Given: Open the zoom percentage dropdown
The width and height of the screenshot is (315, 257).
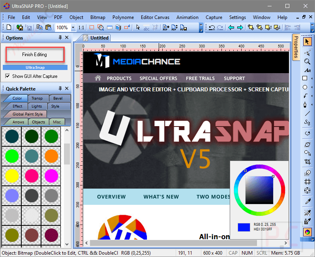Looking at the screenshot, I should [x=73, y=27].
